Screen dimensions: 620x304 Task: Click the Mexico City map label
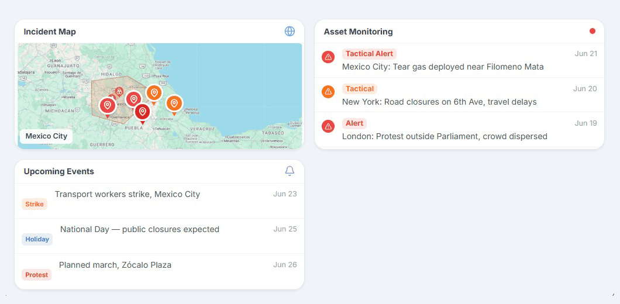click(46, 136)
